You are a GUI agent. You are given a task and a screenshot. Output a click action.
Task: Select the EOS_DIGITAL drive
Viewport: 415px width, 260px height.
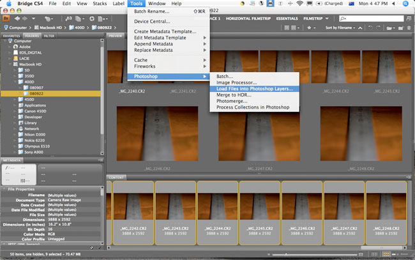click(x=28, y=52)
